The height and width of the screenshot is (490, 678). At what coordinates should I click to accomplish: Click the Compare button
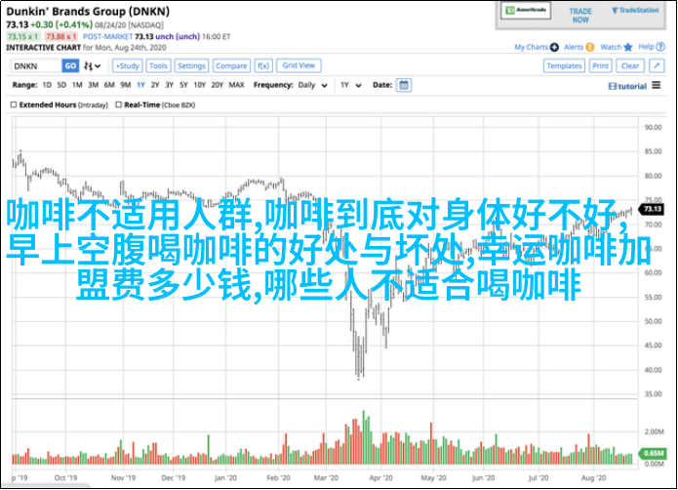click(x=231, y=65)
